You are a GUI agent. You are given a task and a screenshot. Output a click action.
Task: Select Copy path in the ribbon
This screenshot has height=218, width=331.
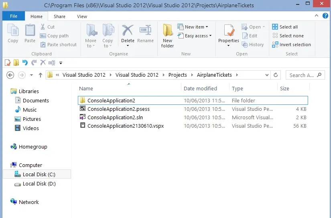click(x=54, y=36)
